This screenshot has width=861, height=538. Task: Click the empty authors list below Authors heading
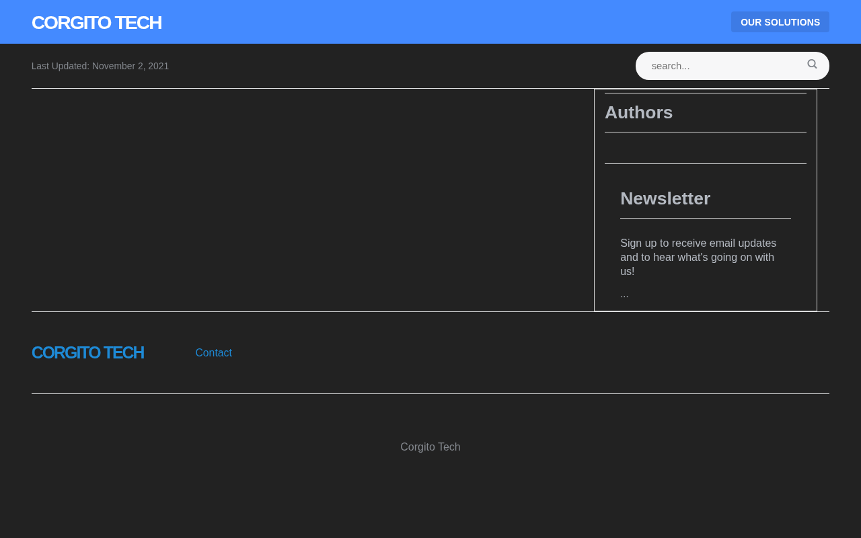pyautogui.click(x=706, y=148)
